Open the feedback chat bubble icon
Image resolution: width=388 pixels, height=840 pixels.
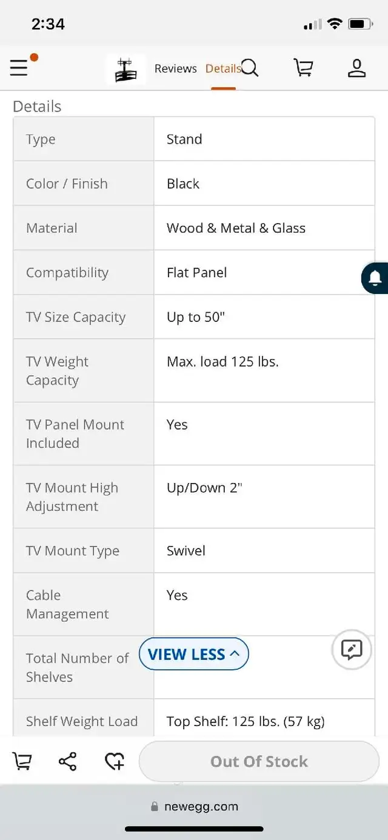tap(352, 650)
